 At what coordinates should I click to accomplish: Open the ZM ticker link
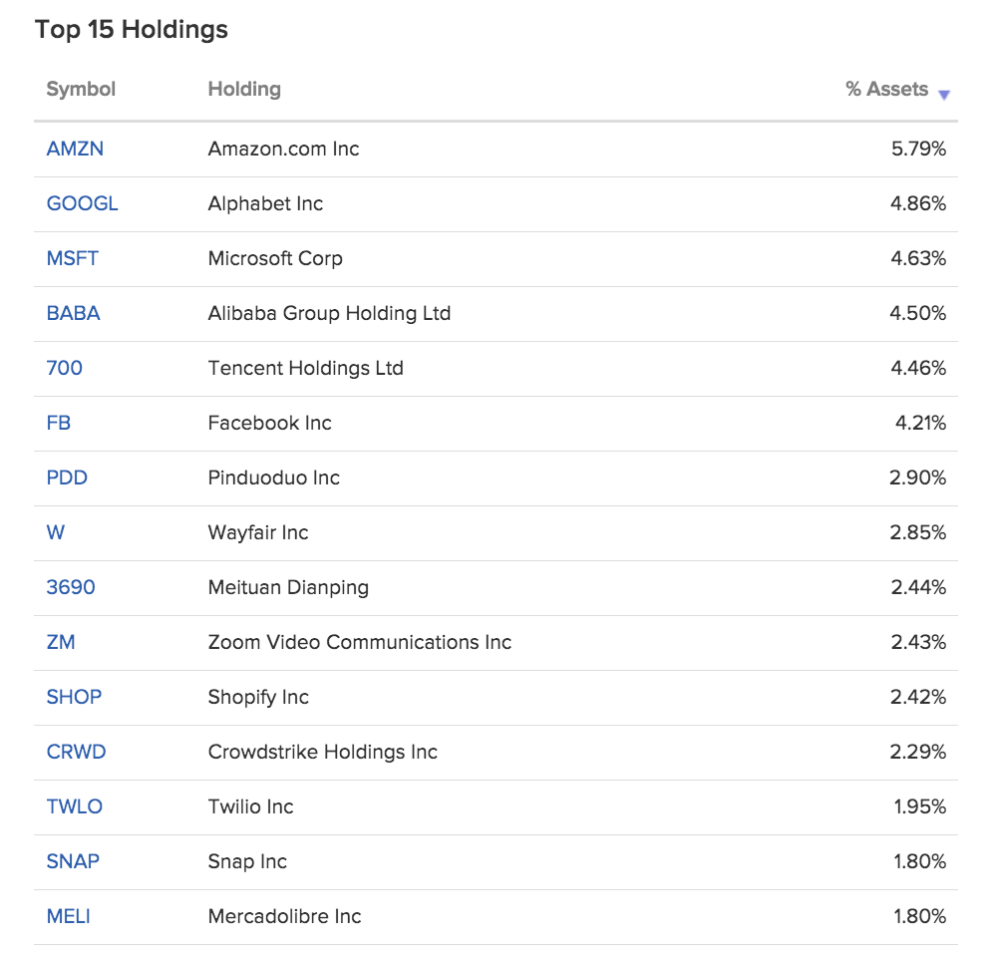[61, 642]
